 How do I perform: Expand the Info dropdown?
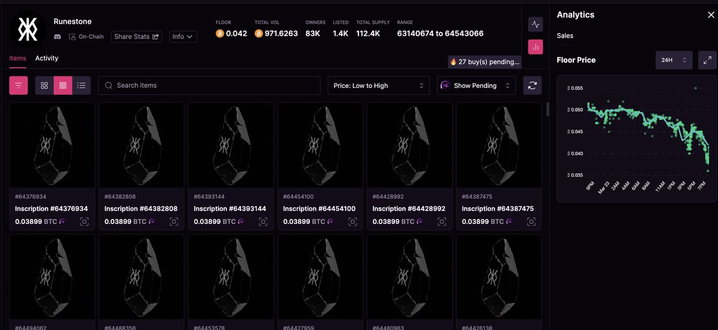pos(183,36)
